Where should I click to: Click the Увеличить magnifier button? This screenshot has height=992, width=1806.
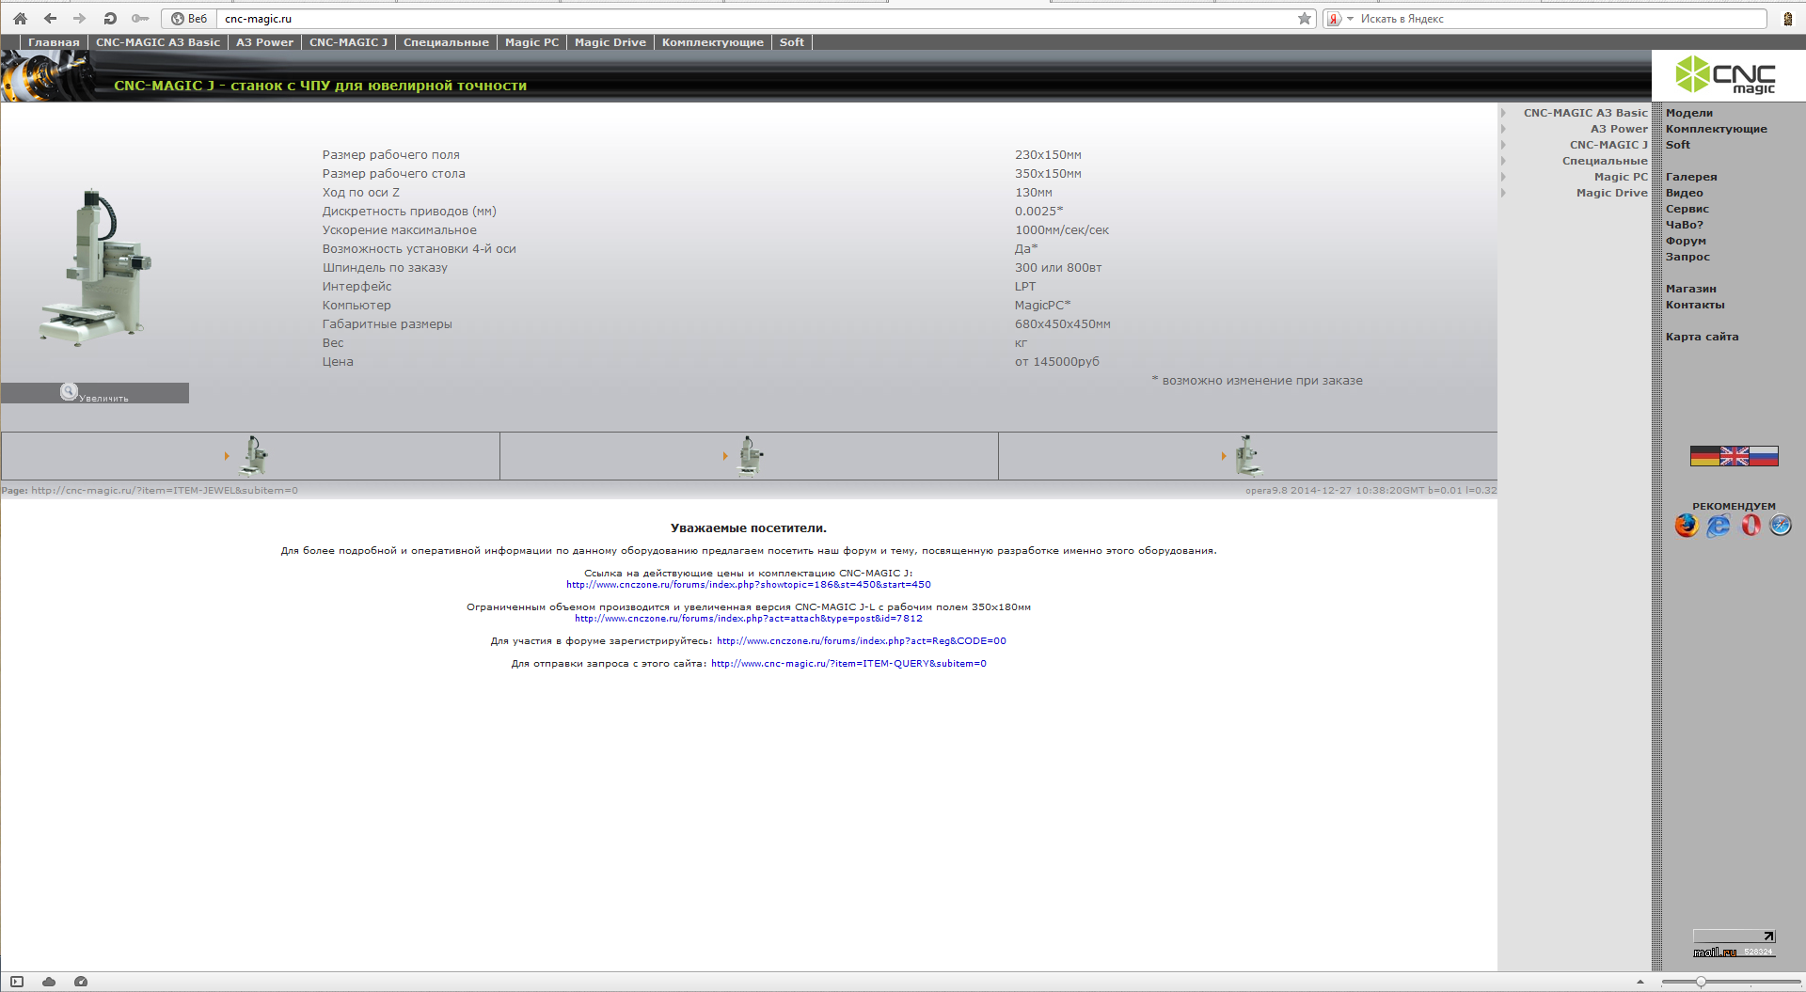(x=95, y=393)
